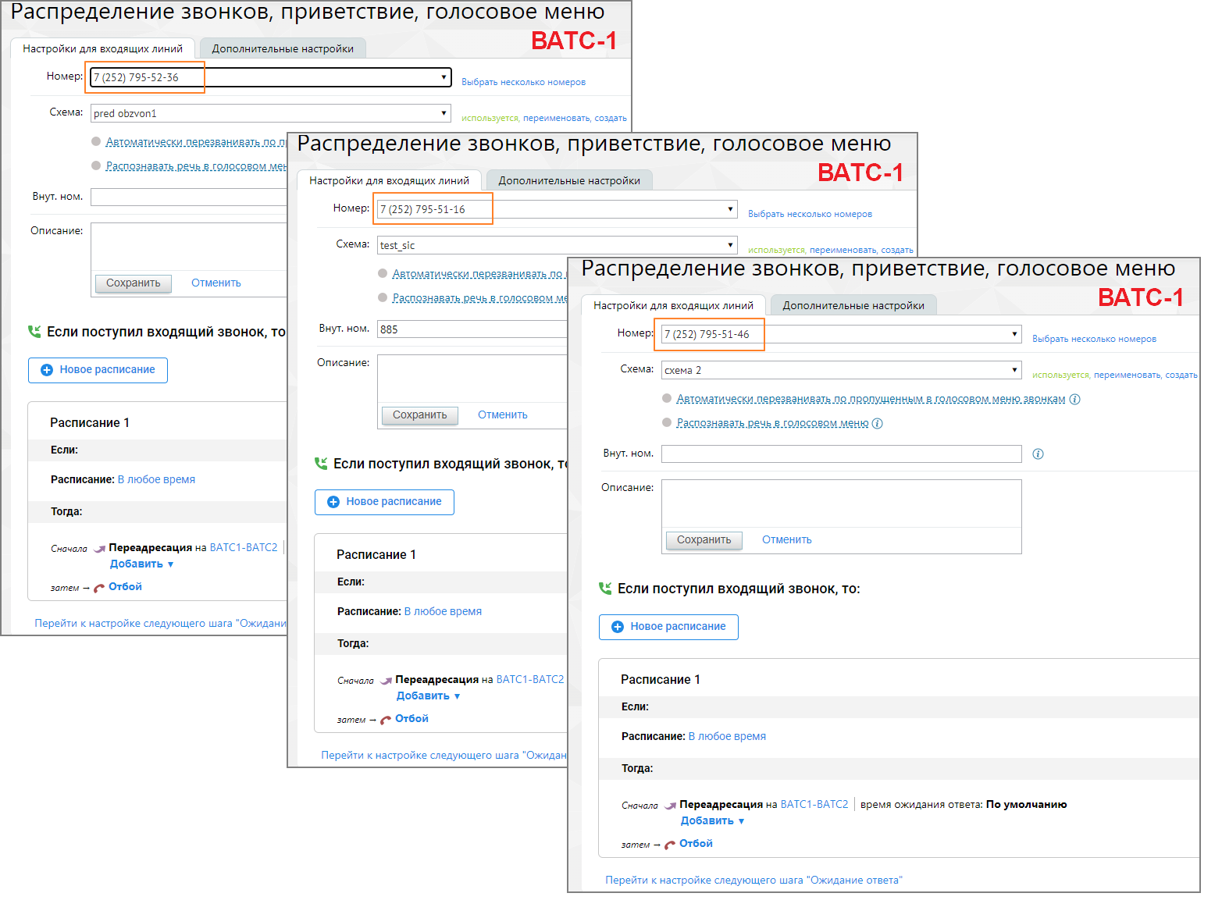
Task: Click the Внут. ном. field containing 885
Action: 472,329
